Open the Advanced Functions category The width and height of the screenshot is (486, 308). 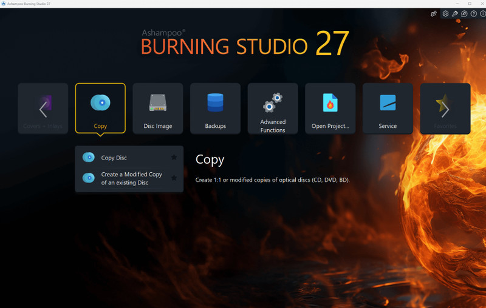click(273, 109)
